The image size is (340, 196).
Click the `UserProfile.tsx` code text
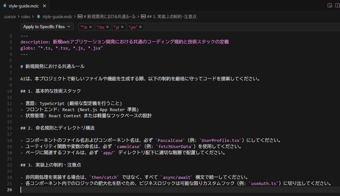[220, 140]
